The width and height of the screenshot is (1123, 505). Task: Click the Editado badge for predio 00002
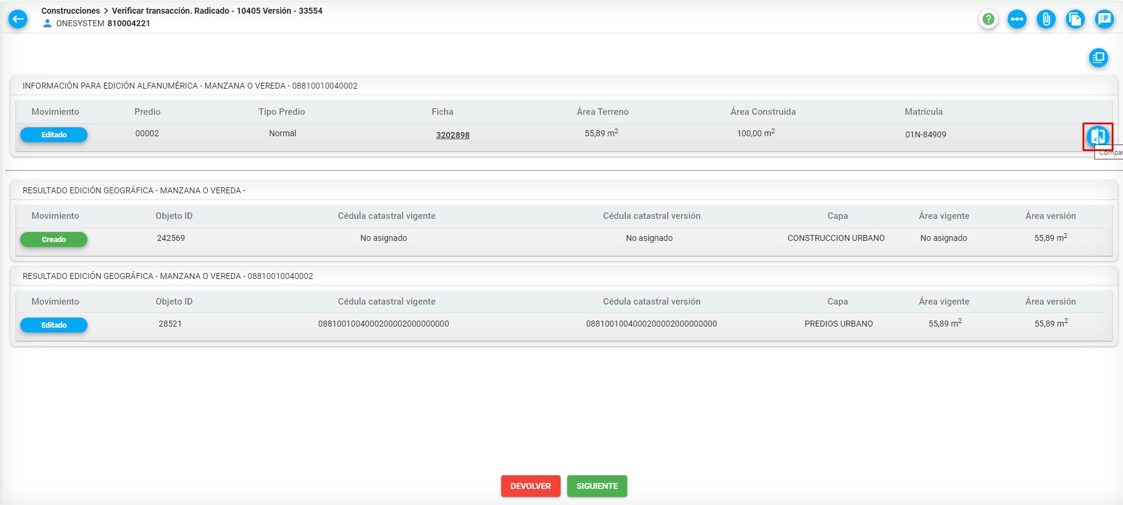tap(54, 135)
